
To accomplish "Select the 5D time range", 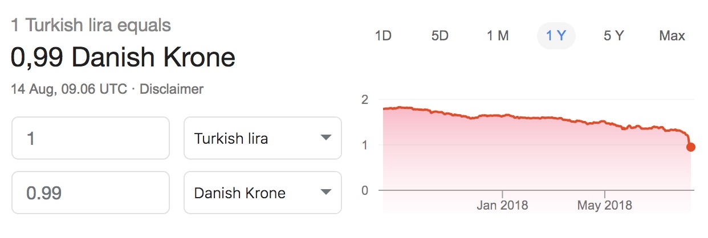I will (440, 36).
